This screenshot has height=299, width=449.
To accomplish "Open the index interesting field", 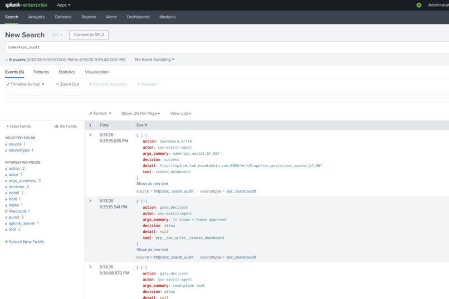I will 14,205.
